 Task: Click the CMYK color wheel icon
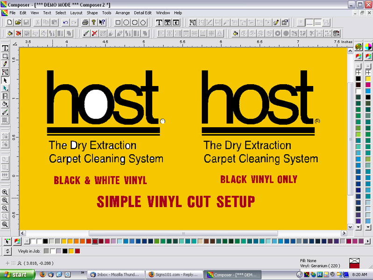click(x=368, y=47)
